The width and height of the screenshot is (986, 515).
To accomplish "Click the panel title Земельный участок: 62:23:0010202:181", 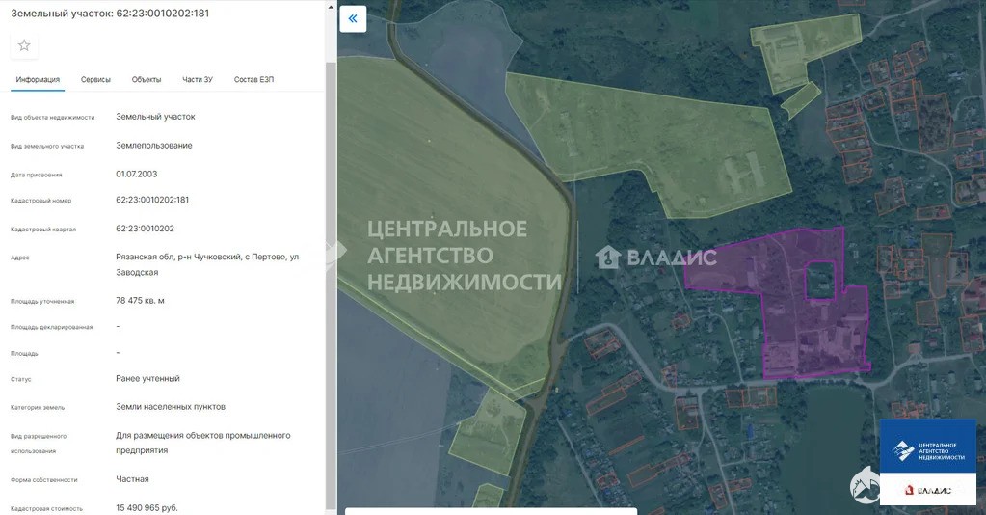I will tap(110, 13).
